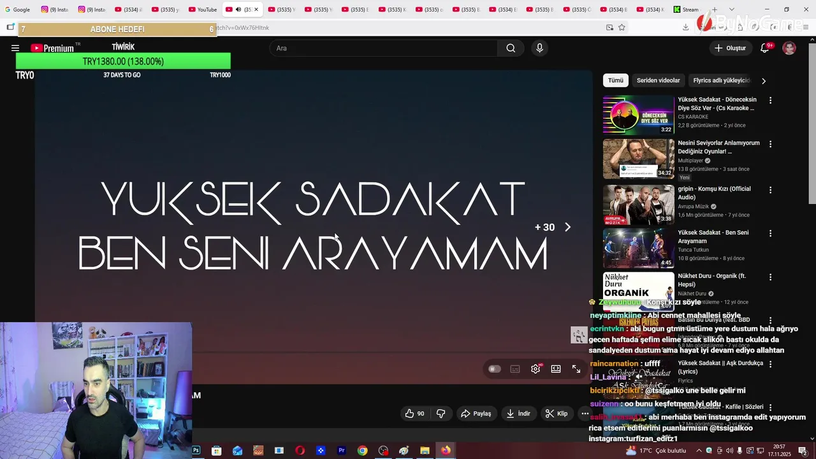
Task: Open Avrupa Müzik channel name
Action: pos(694,207)
